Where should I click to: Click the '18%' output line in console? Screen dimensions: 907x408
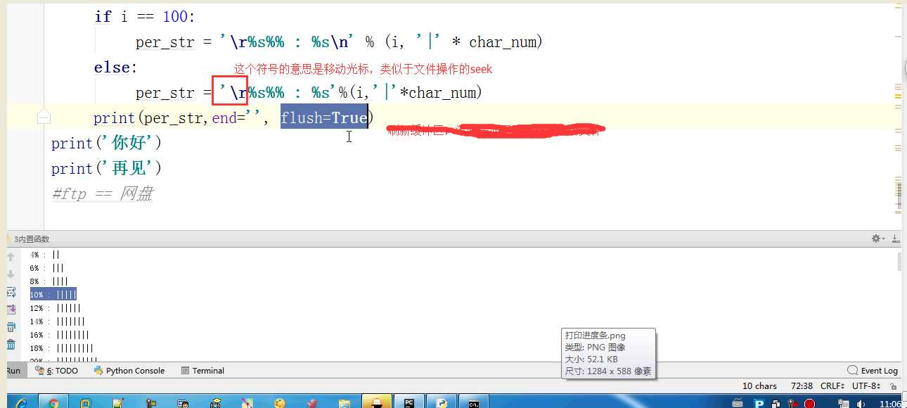click(61, 348)
